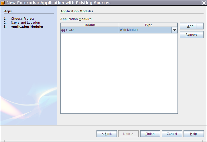Click the bold Application Modules step

[x=27, y=27]
